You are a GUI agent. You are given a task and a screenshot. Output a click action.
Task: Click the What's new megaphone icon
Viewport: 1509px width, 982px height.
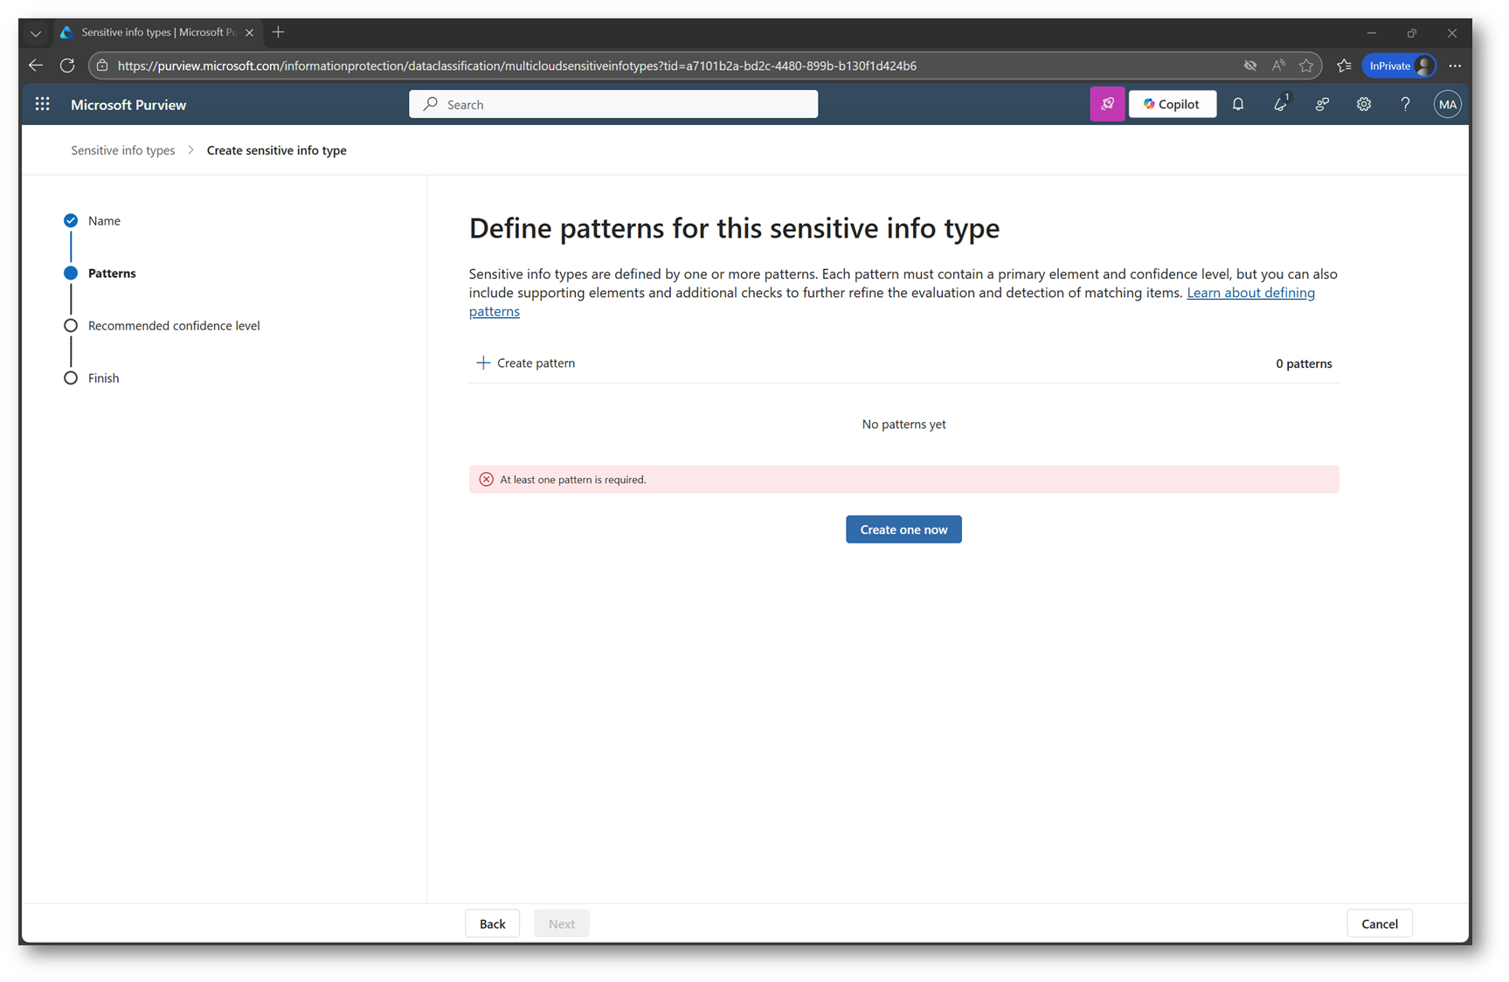pyautogui.click(x=1280, y=104)
